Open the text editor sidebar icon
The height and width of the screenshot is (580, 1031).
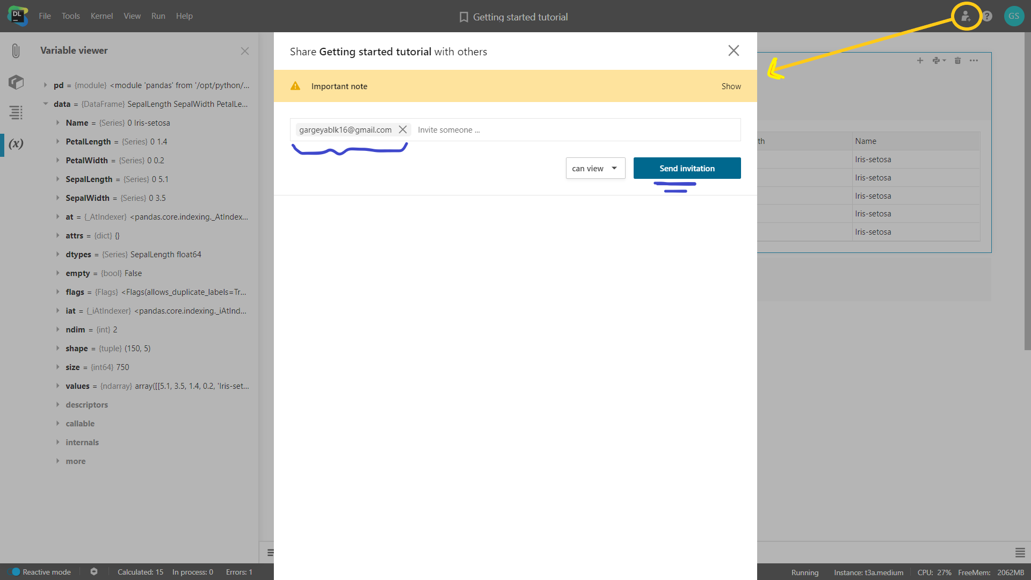(16, 112)
